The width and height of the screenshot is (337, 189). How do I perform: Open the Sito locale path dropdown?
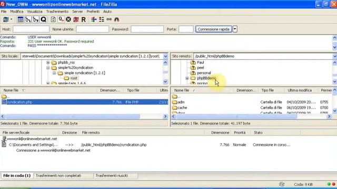click(165, 56)
